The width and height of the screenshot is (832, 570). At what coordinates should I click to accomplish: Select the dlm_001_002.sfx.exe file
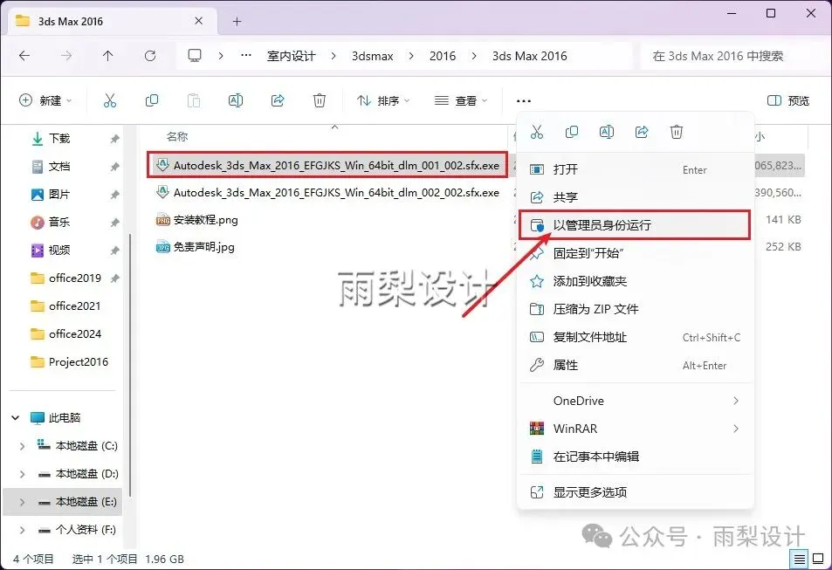[327, 165]
